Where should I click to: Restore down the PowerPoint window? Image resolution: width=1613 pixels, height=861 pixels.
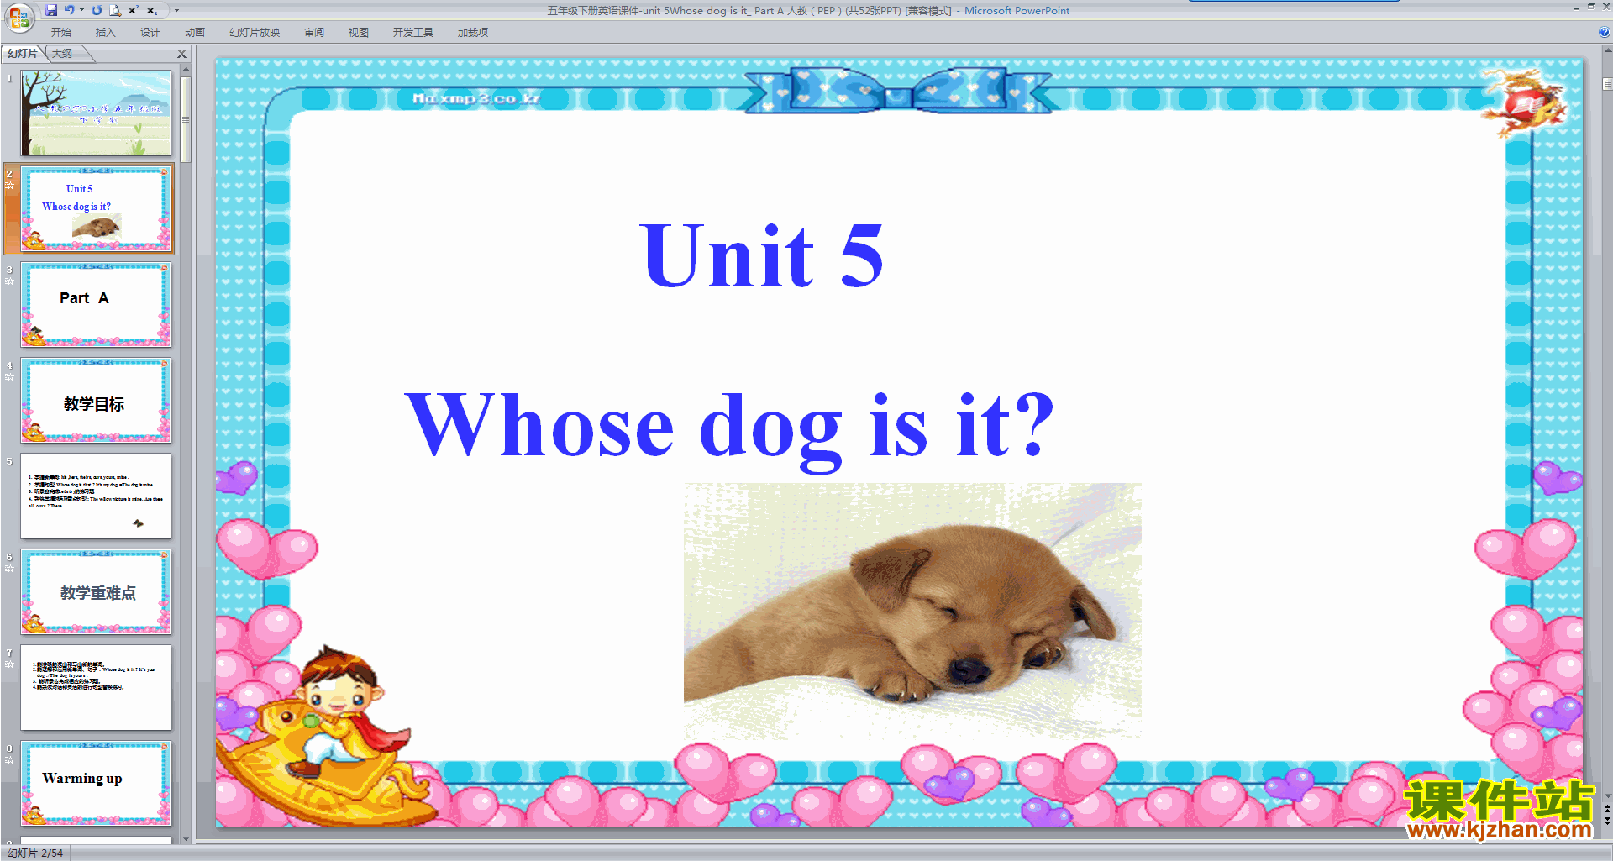pyautogui.click(x=1591, y=7)
